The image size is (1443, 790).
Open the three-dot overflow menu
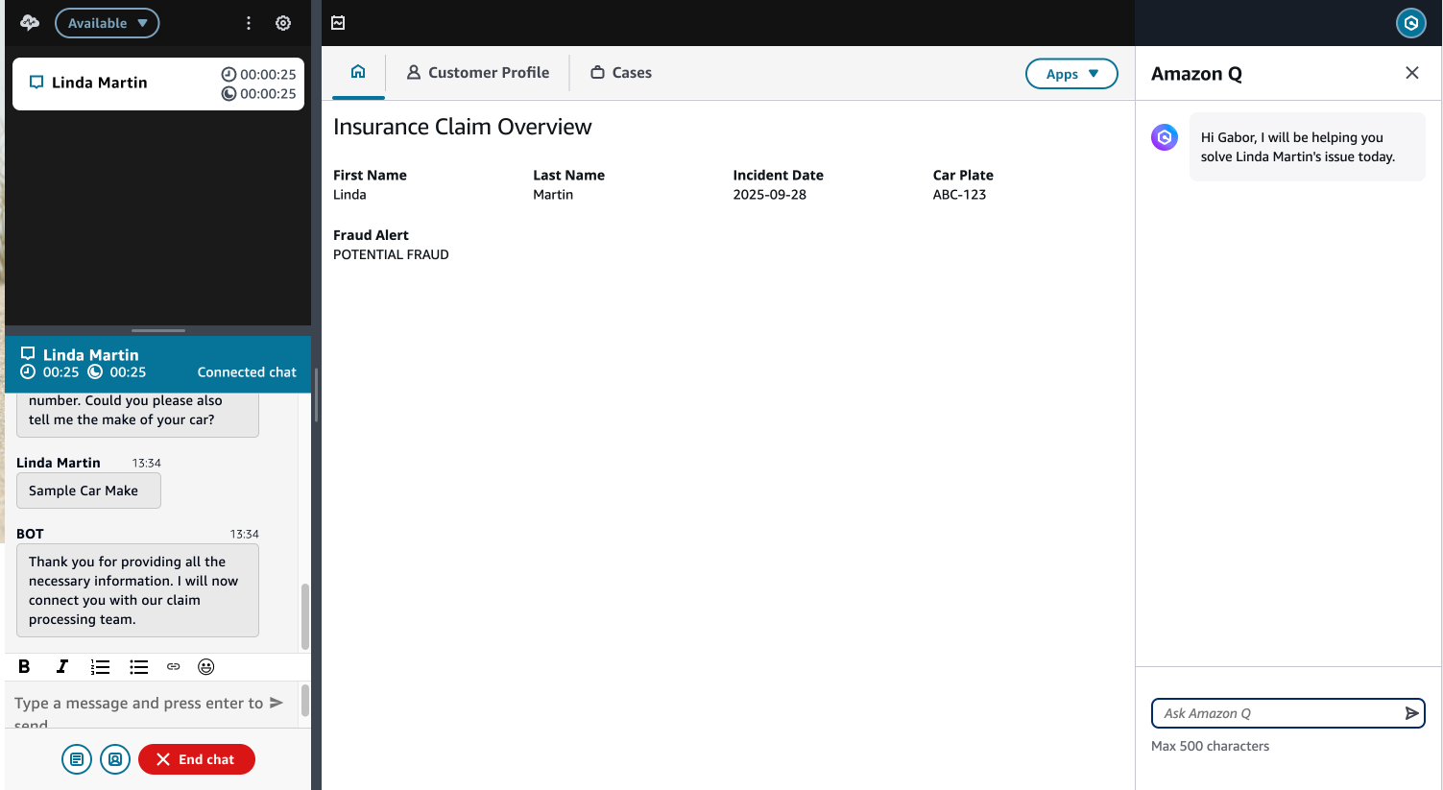(x=248, y=22)
